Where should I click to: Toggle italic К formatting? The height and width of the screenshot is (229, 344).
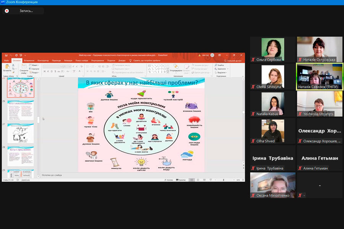48,71
